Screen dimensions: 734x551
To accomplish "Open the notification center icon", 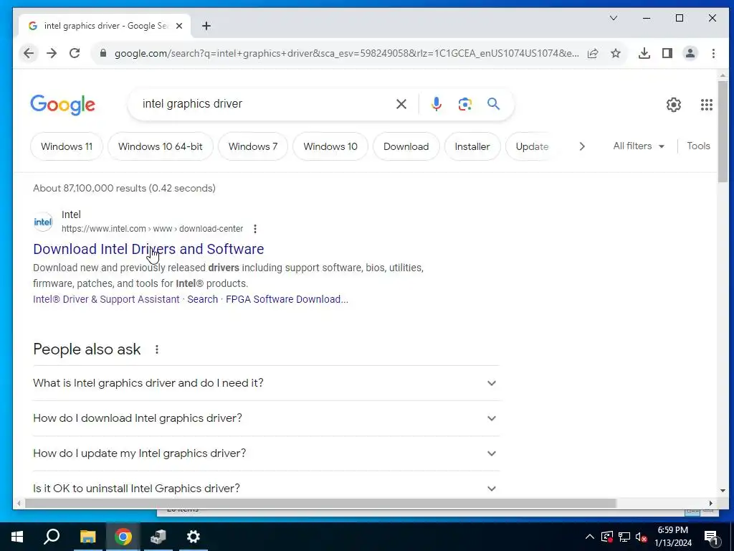I will 711,537.
